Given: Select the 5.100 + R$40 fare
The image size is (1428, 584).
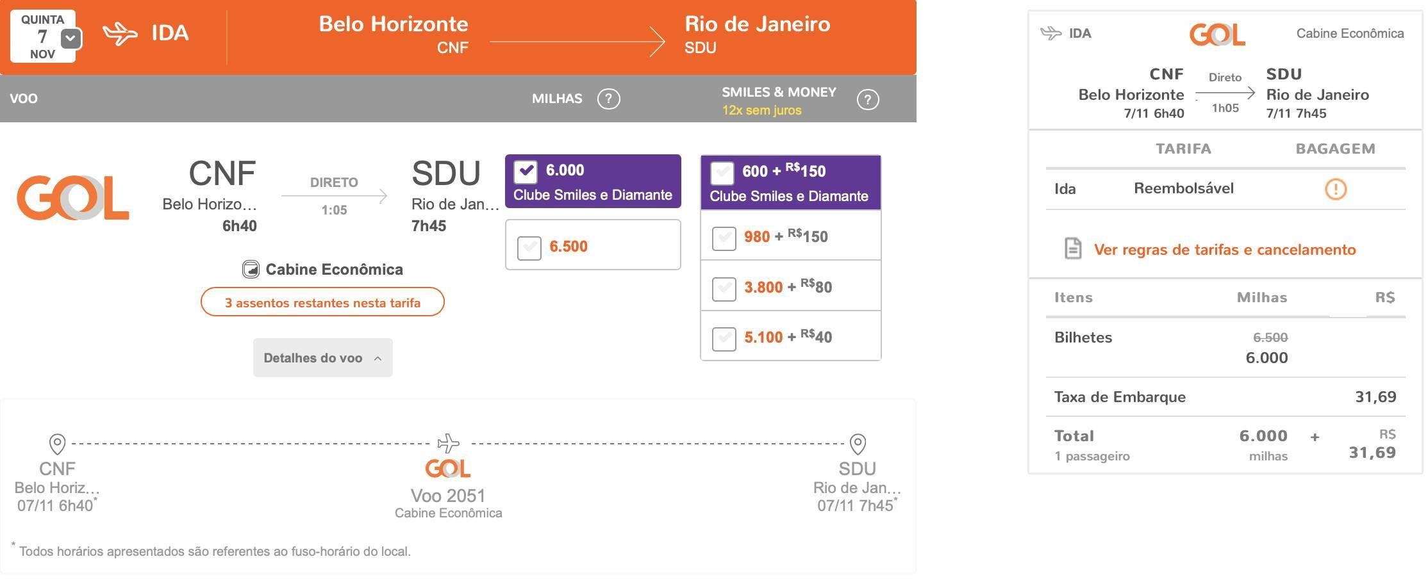Looking at the screenshot, I should (x=724, y=339).
